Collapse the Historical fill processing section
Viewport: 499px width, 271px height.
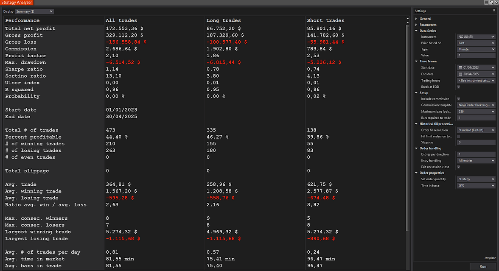pos(416,124)
